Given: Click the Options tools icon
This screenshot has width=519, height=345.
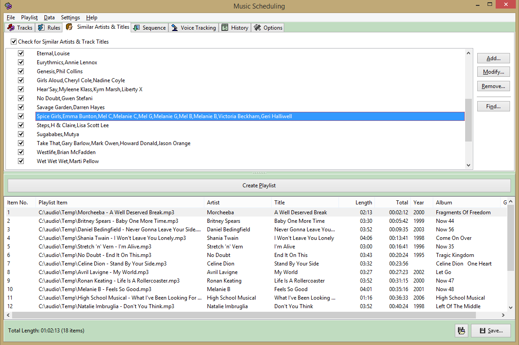Looking at the screenshot, I should 257,27.
